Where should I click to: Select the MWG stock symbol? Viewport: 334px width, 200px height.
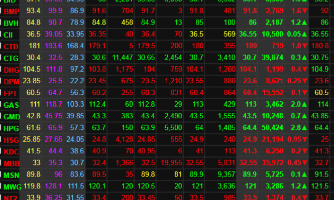coord(13,186)
